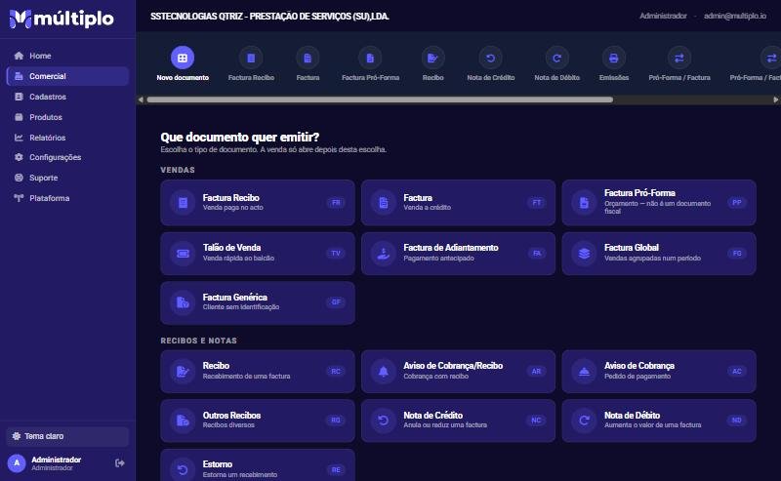Screen dimensions: 781x481
Task: Choose the Aviso de Cobrança/Recibo card
Action: pyautogui.click(x=458, y=372)
